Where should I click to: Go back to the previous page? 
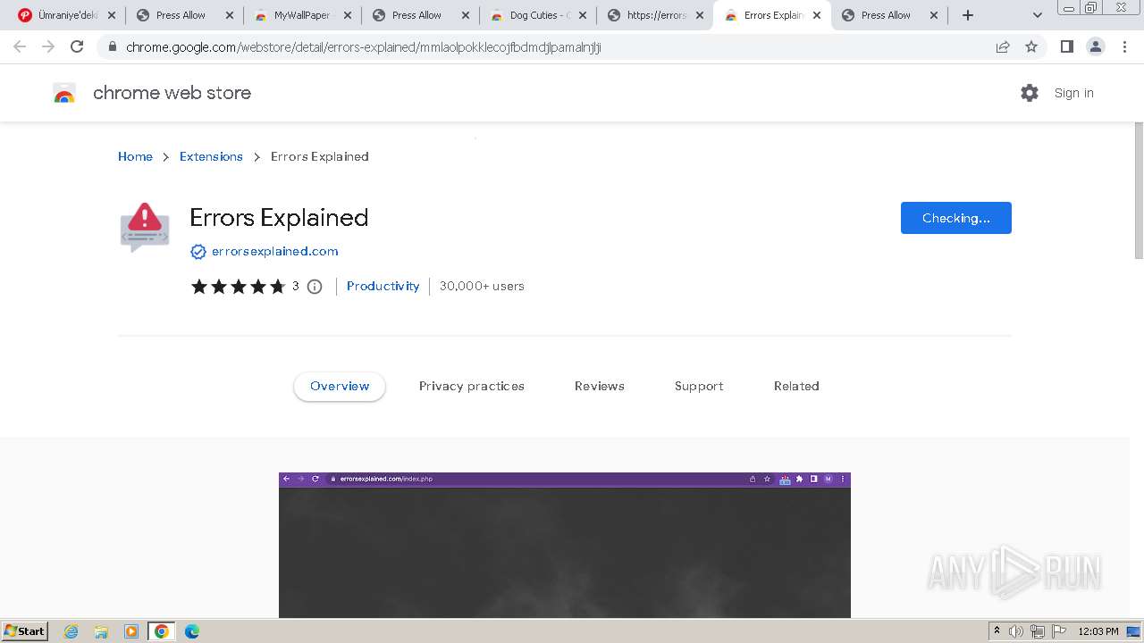pos(20,46)
